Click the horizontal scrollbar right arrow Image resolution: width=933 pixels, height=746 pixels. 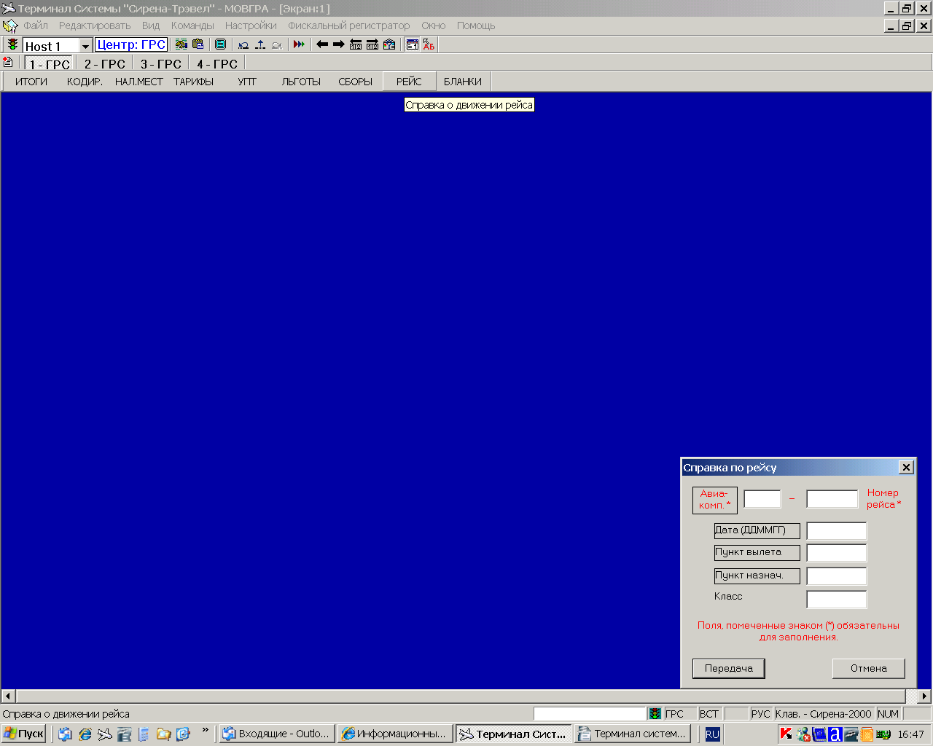tap(924, 696)
